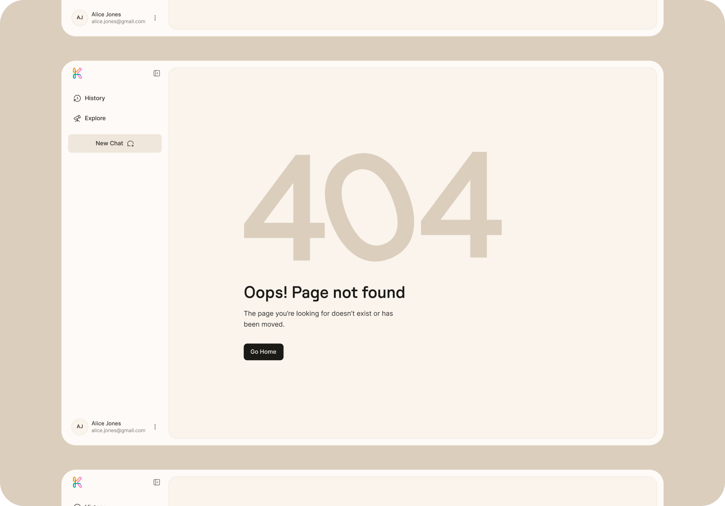Click the K logo in the bottom card

pos(77,482)
